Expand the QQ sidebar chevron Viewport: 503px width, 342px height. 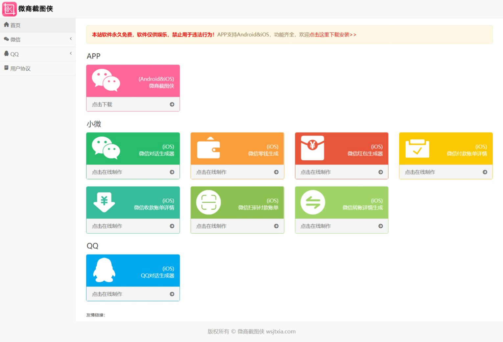pos(71,53)
